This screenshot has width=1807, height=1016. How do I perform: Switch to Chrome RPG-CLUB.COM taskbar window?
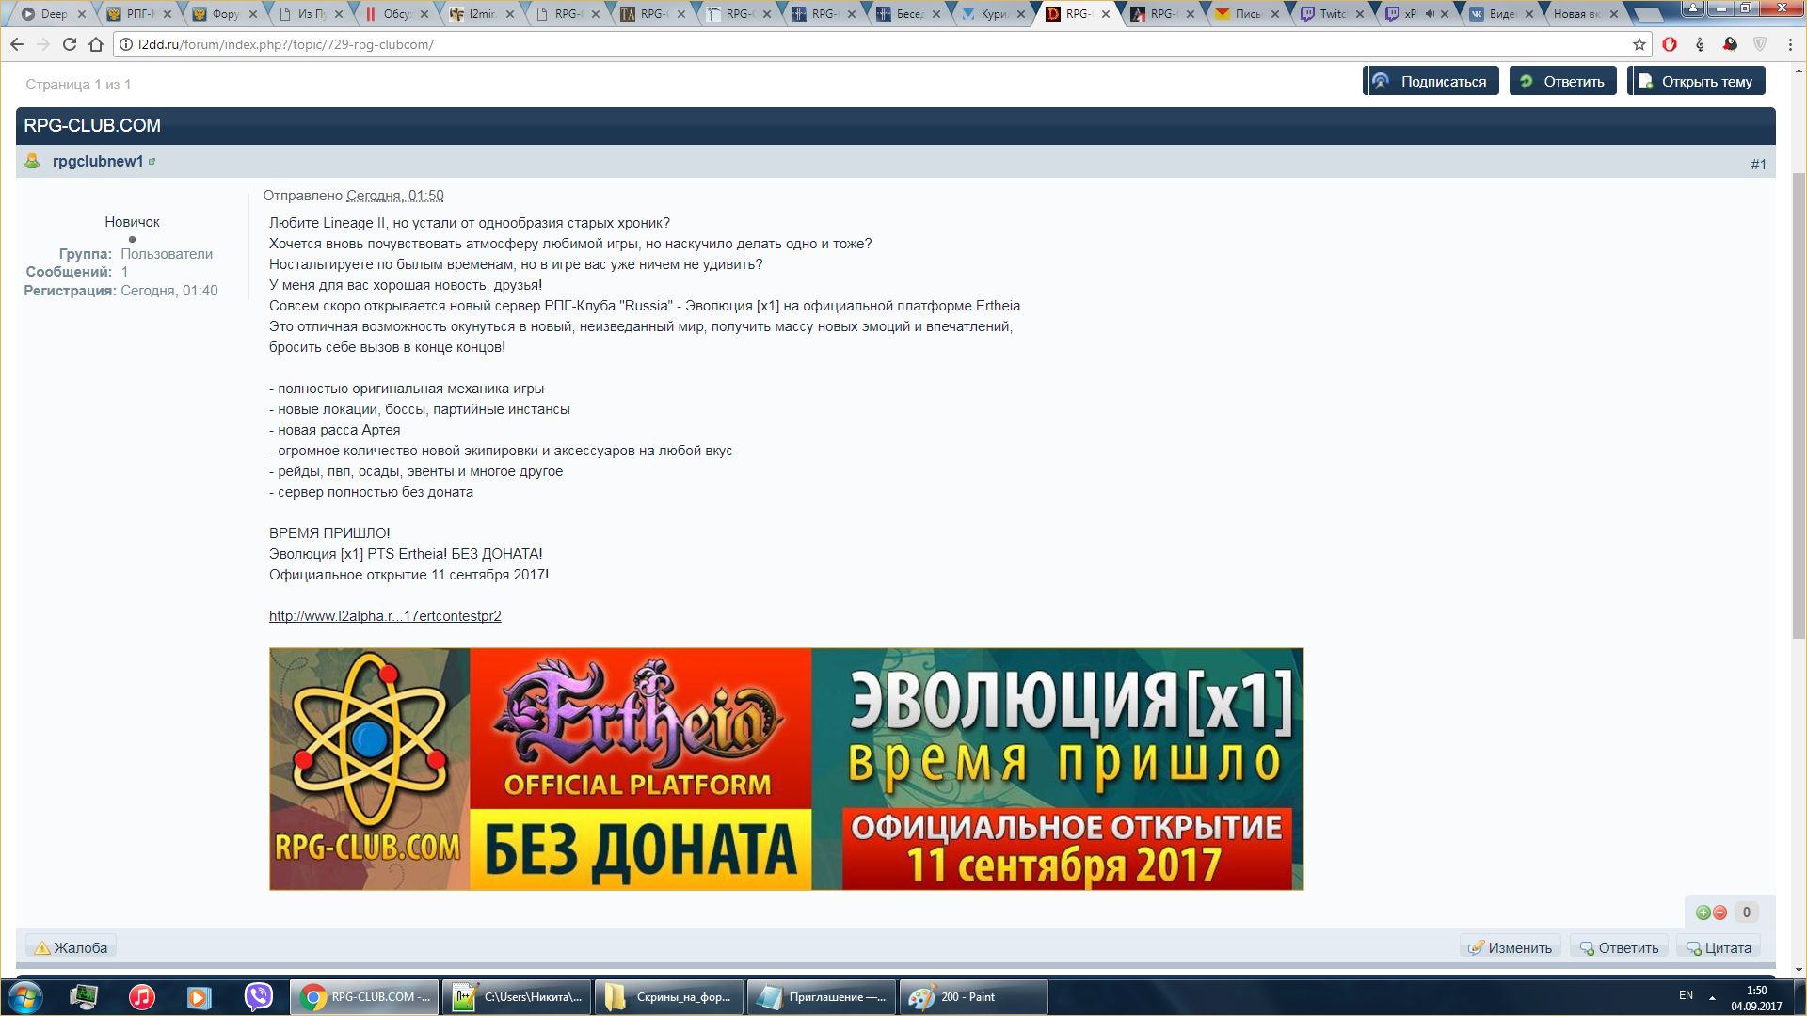[363, 997]
